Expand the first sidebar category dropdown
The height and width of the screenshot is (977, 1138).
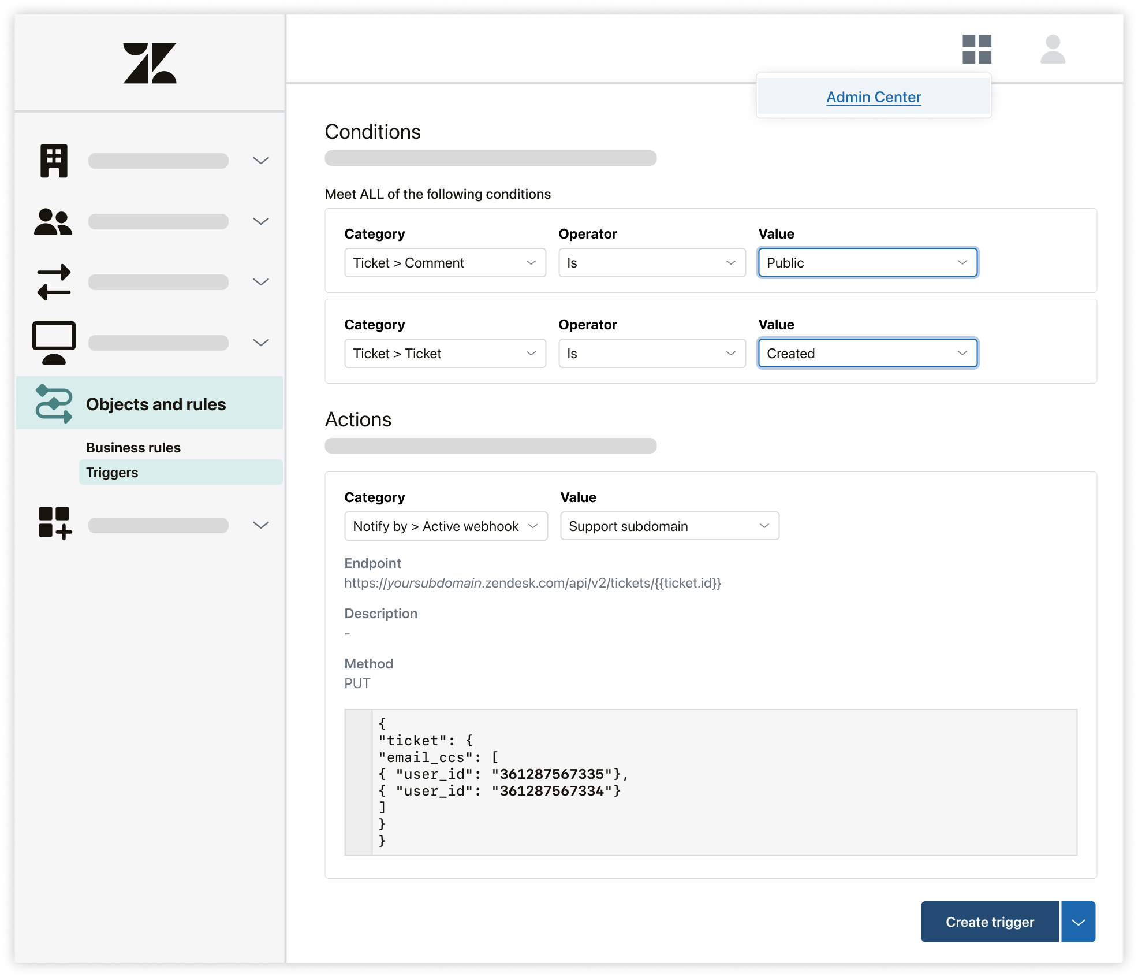click(263, 161)
